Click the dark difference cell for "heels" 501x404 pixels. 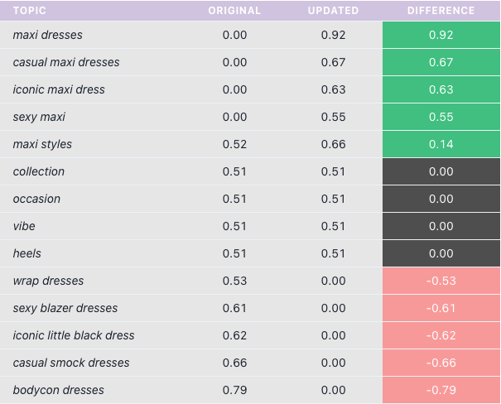(441, 253)
